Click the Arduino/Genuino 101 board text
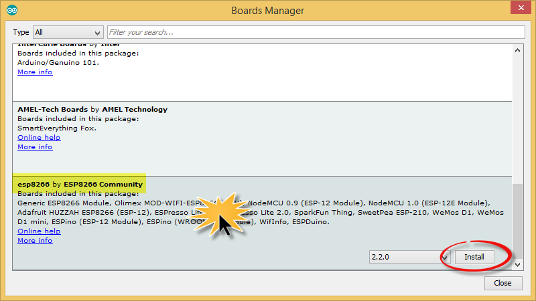 click(58, 63)
